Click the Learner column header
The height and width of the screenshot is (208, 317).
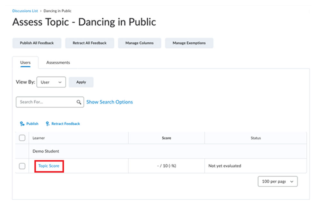click(39, 138)
